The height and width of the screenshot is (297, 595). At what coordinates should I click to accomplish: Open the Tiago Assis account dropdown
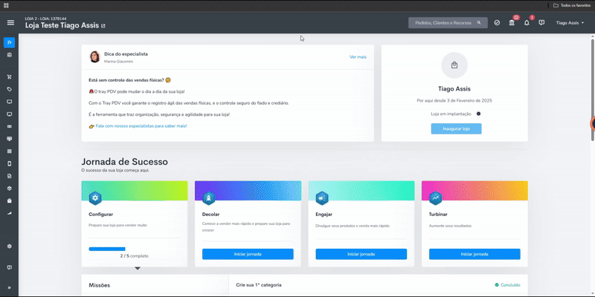pos(570,23)
